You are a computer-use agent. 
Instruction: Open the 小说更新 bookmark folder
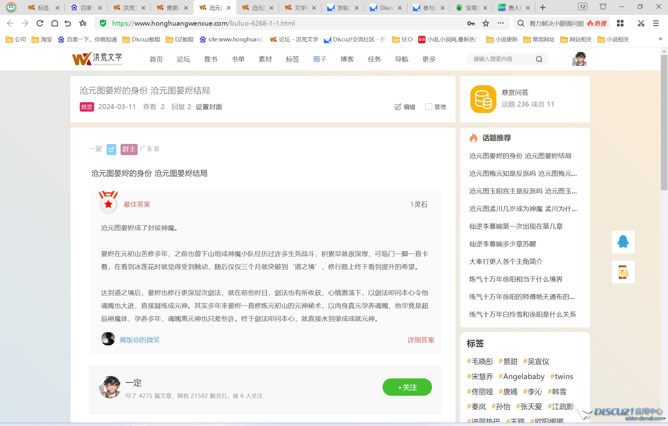502,39
